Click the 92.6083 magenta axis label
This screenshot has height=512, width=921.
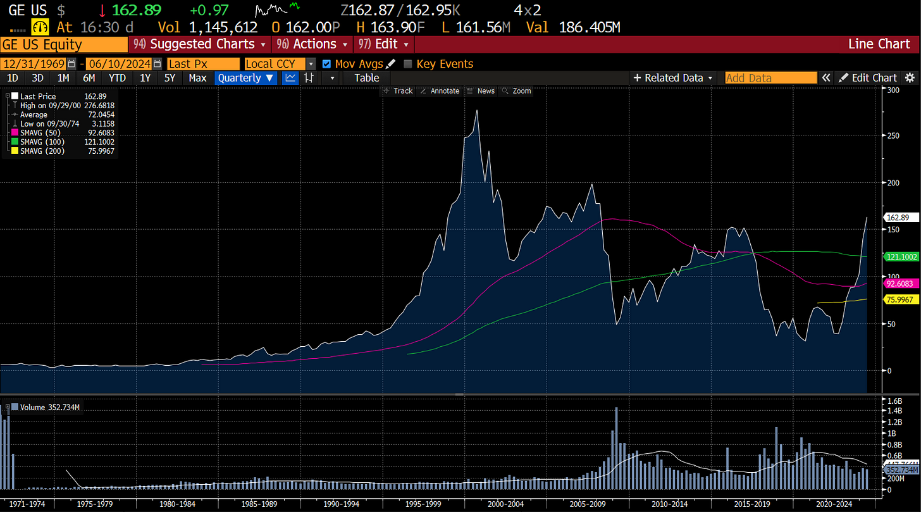pyautogui.click(x=899, y=284)
